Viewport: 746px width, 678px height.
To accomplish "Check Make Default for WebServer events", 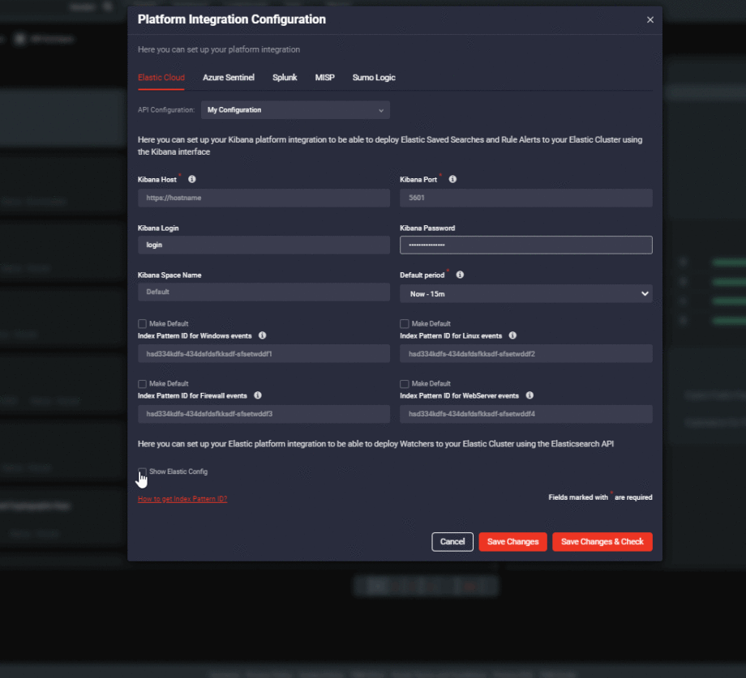I will click(x=405, y=383).
